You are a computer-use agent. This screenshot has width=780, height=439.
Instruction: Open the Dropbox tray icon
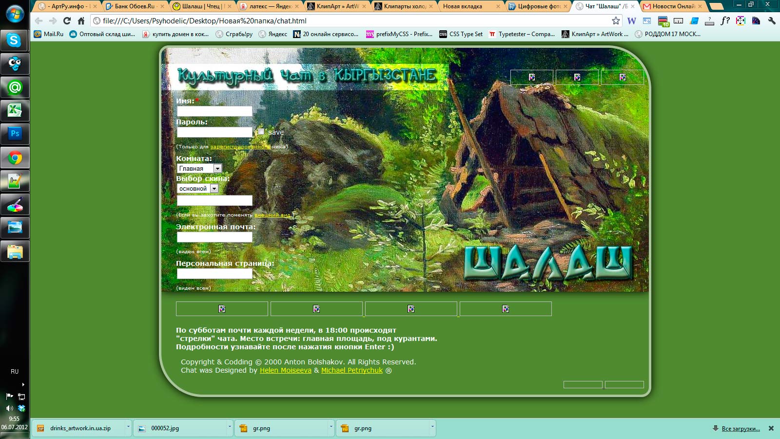21,408
